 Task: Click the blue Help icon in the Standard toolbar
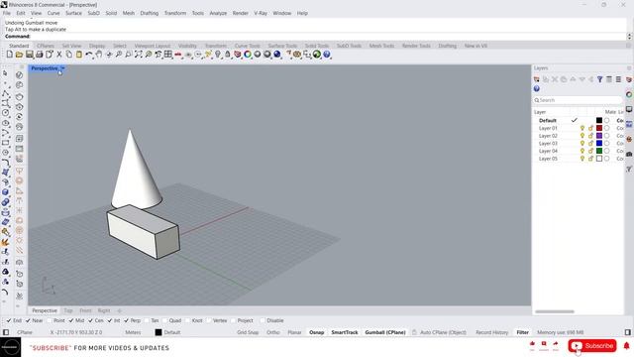click(327, 55)
